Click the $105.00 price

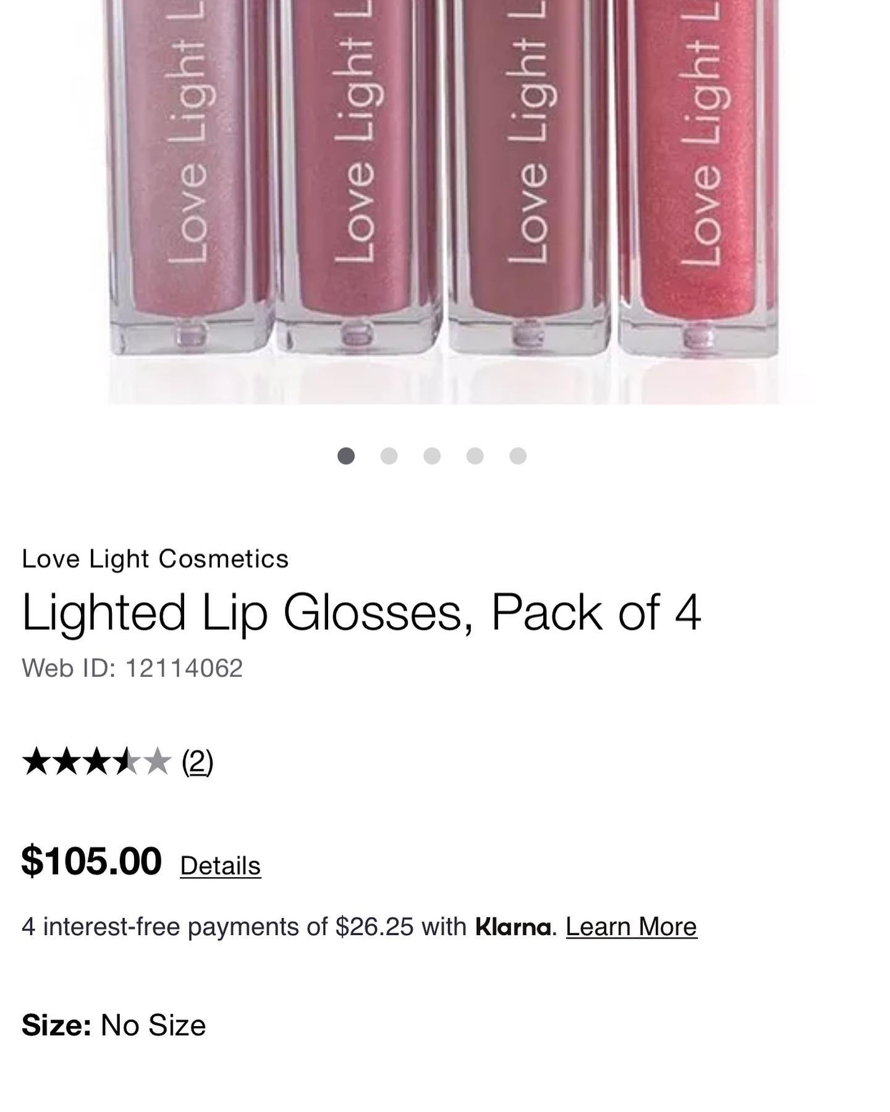click(91, 861)
